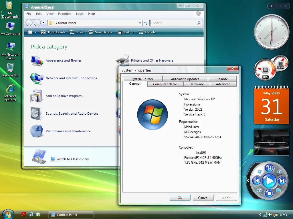Skip to previous track on media gadget

257,181
